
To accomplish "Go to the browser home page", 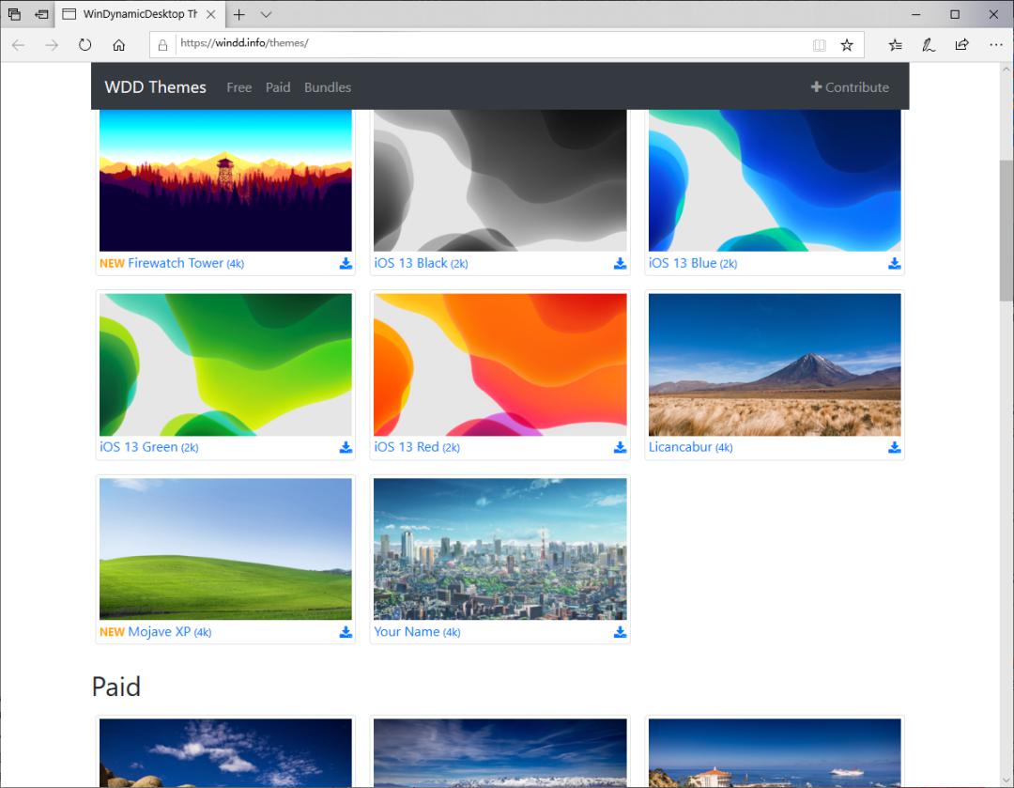I will click(118, 44).
